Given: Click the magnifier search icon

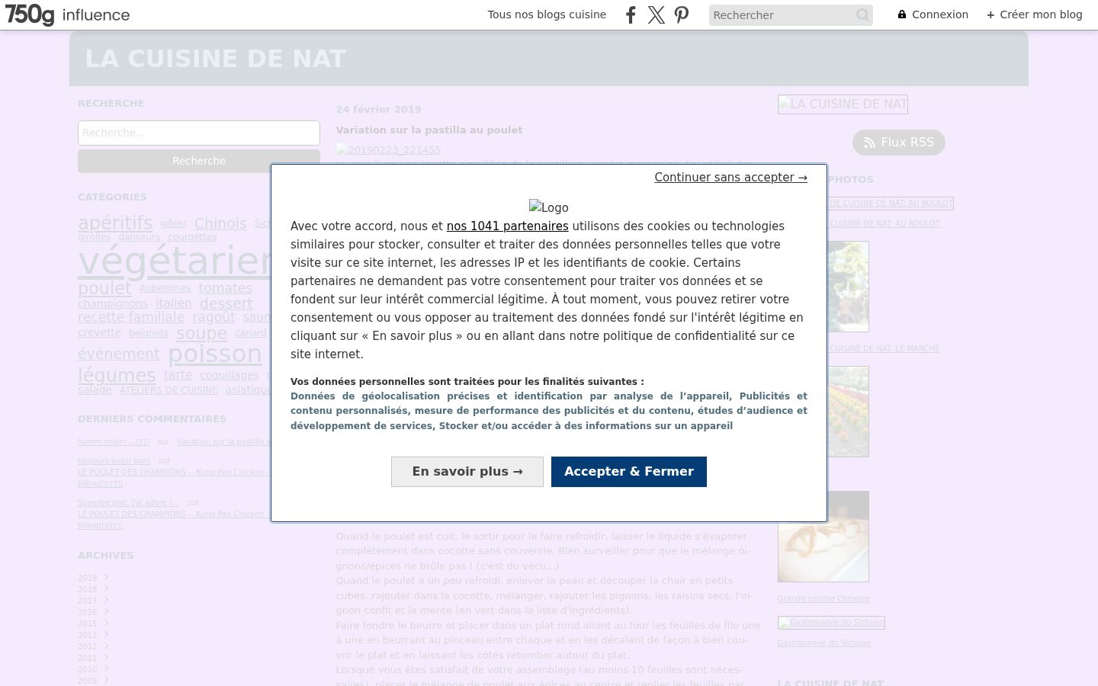Looking at the screenshot, I should click(x=862, y=15).
